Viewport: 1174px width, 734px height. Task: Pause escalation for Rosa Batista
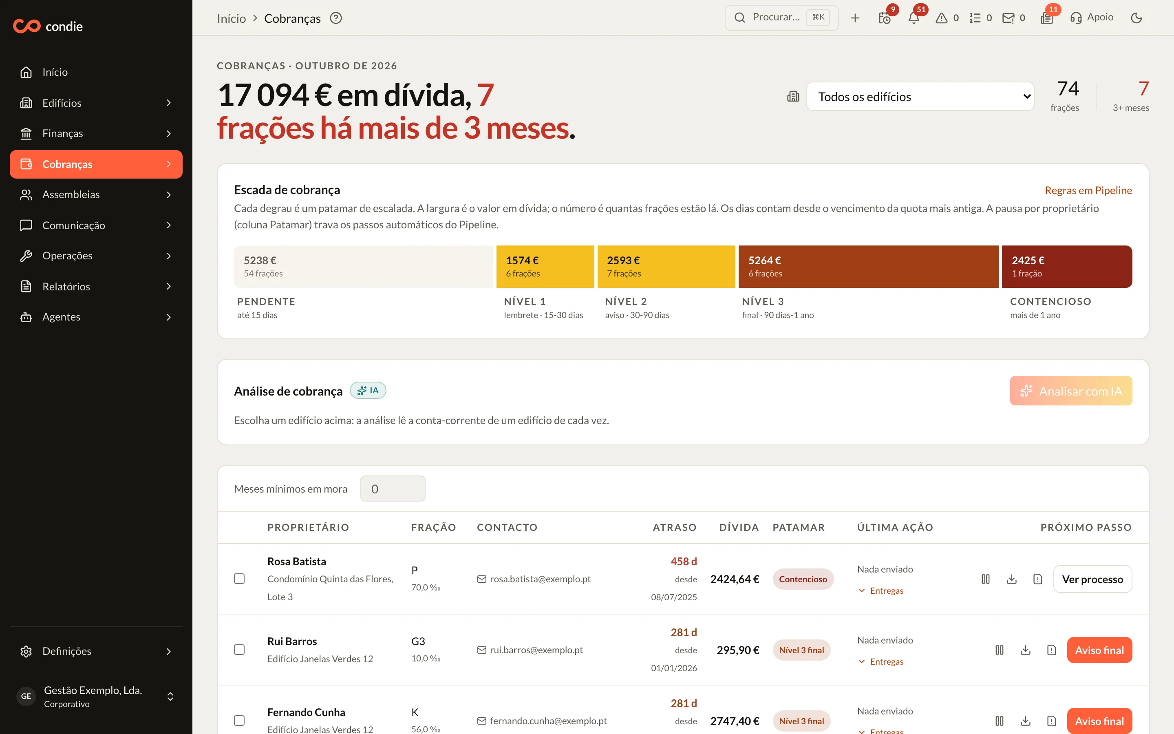pos(985,579)
